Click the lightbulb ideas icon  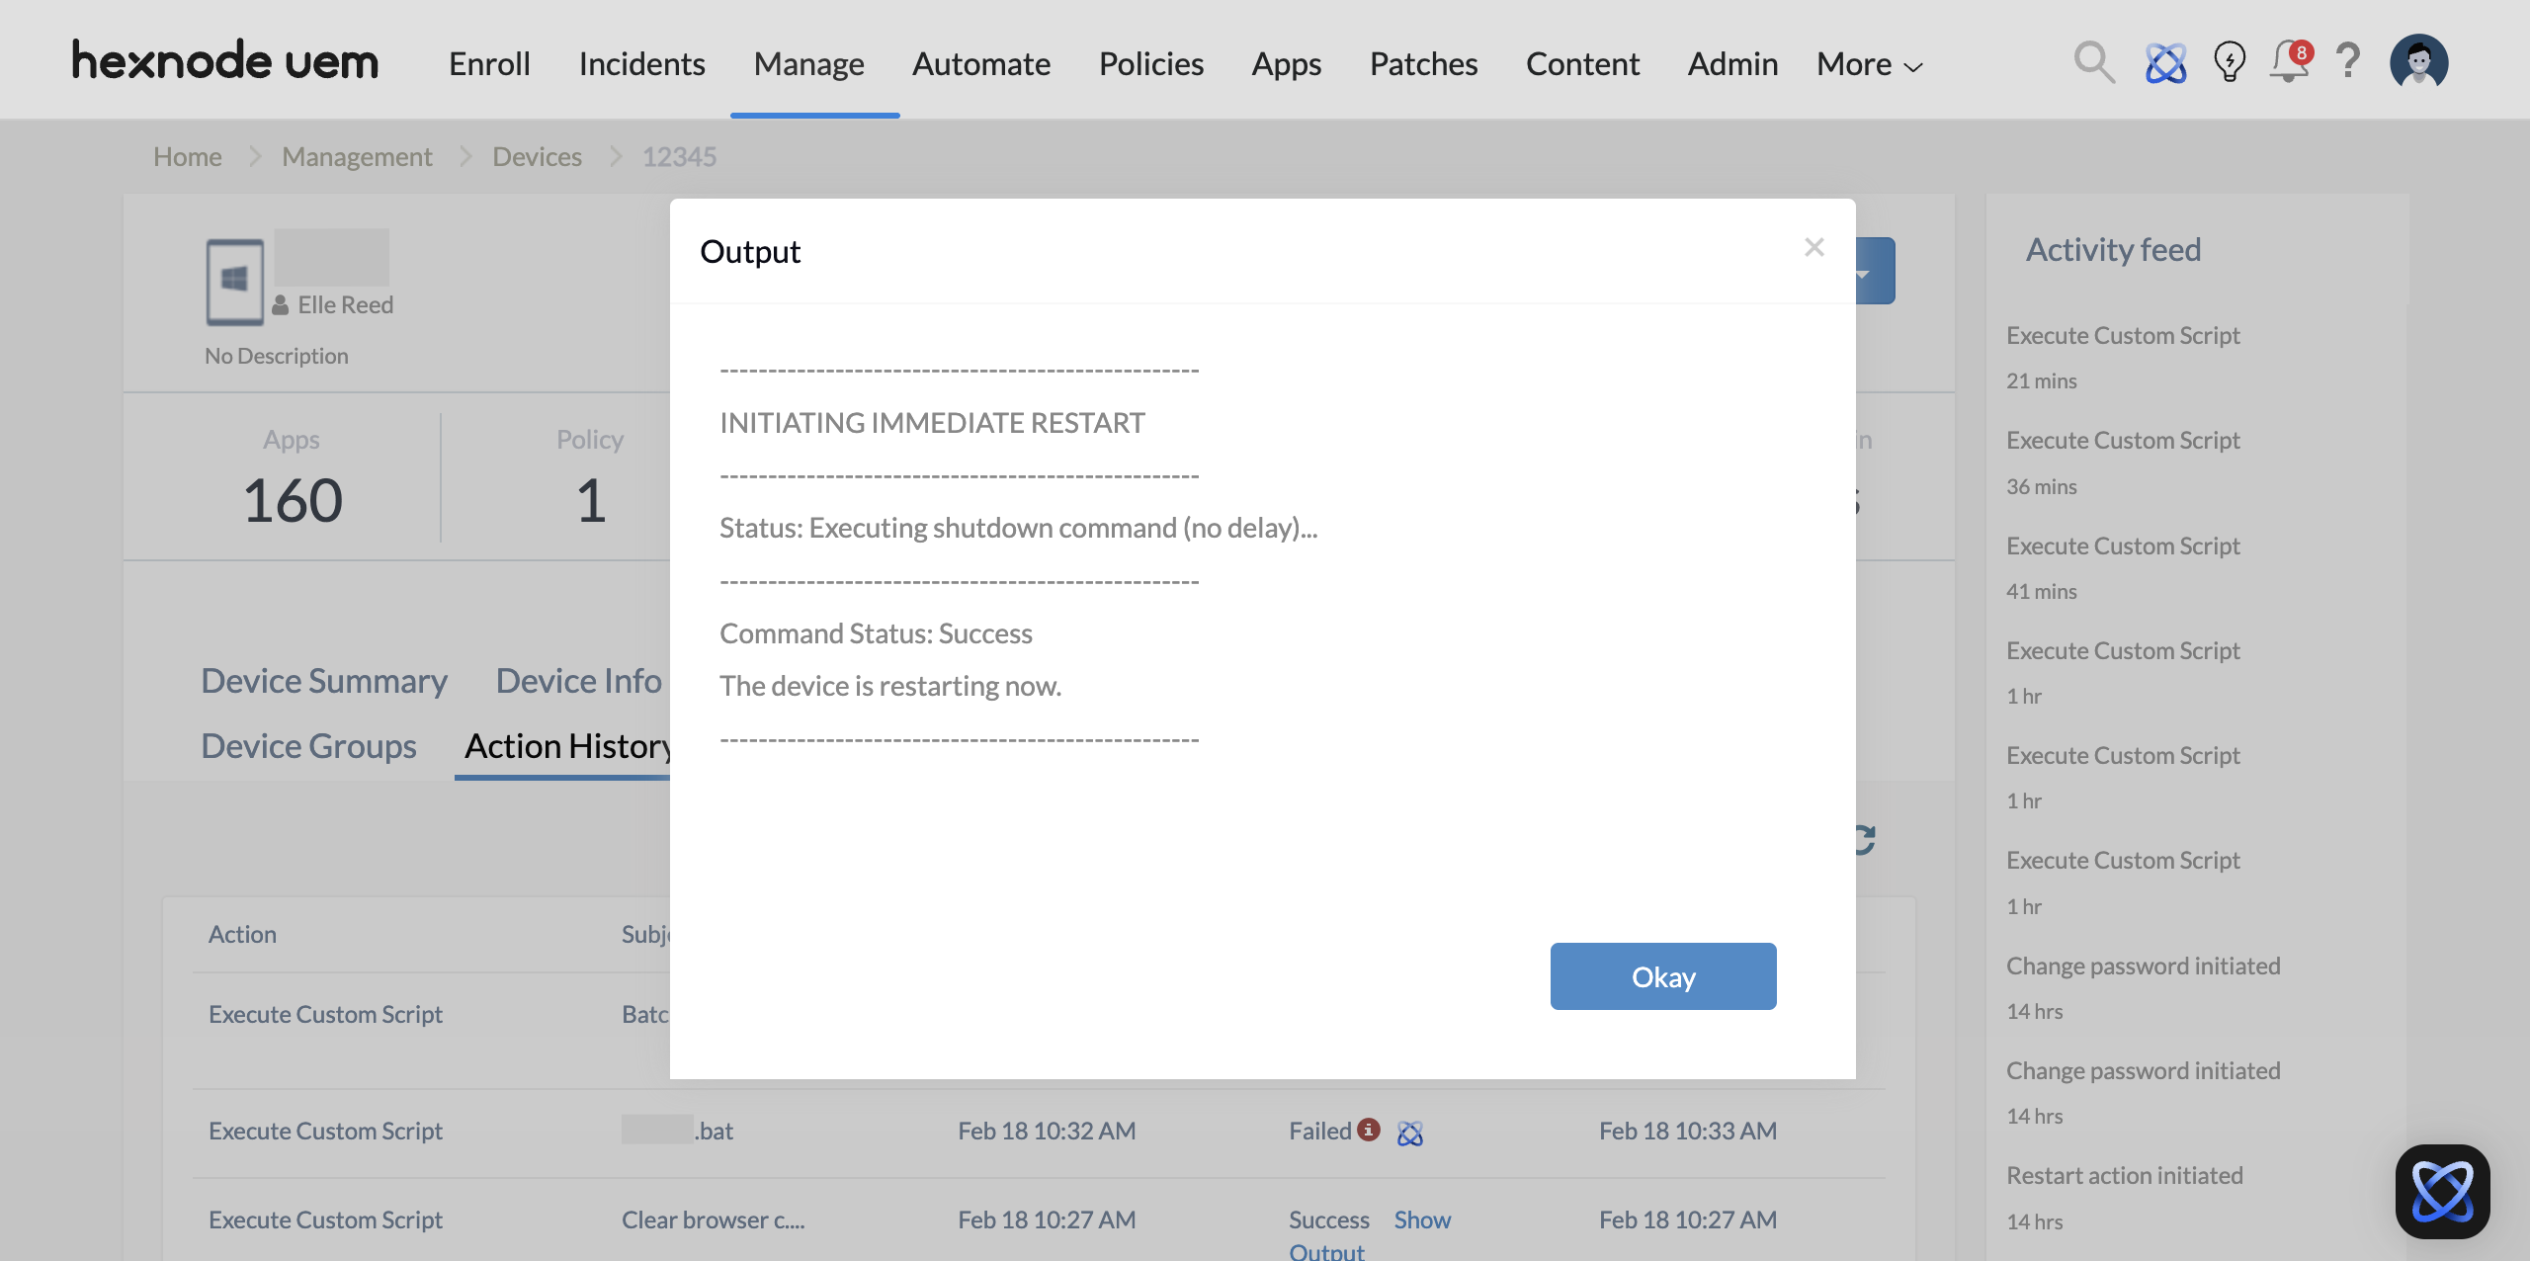click(2229, 63)
